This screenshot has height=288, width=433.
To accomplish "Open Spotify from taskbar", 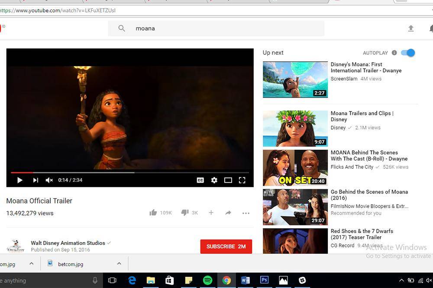I will pyautogui.click(x=207, y=280).
